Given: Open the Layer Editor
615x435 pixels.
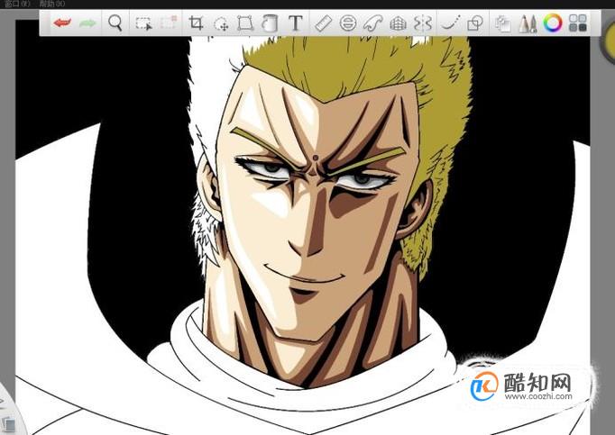Looking at the screenshot, I should point(502,23).
